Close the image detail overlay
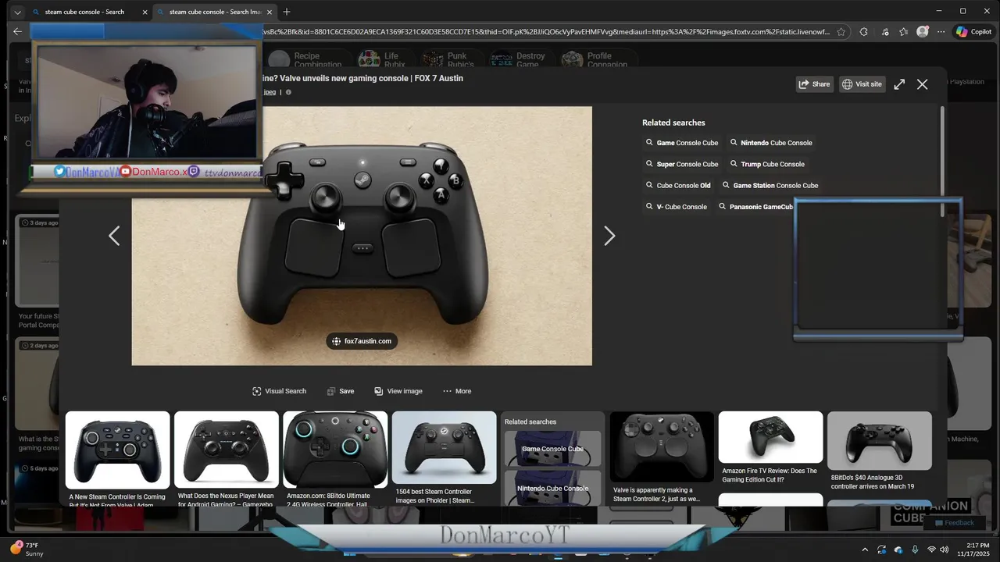 (x=923, y=84)
